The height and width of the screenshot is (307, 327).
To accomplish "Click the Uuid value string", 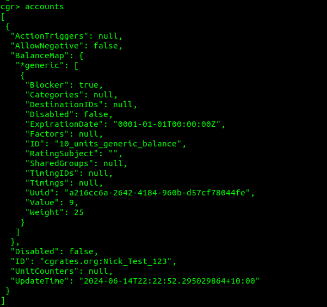I will 157,193.
